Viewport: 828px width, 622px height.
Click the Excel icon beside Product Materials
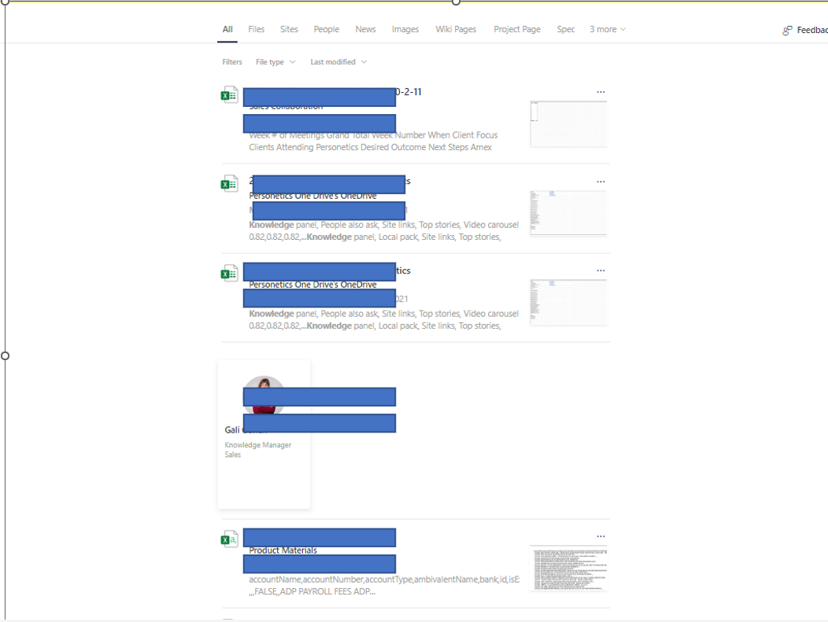(x=229, y=539)
